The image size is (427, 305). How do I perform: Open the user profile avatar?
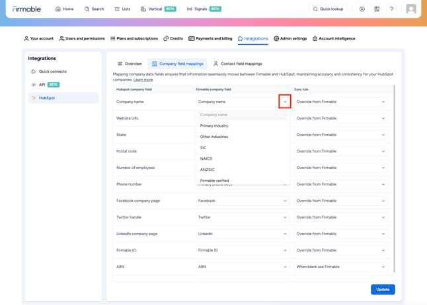411,9
